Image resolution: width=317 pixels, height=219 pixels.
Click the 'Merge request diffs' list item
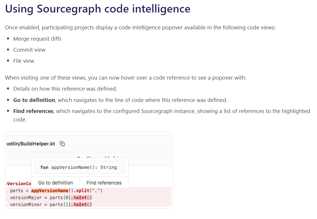point(37,39)
